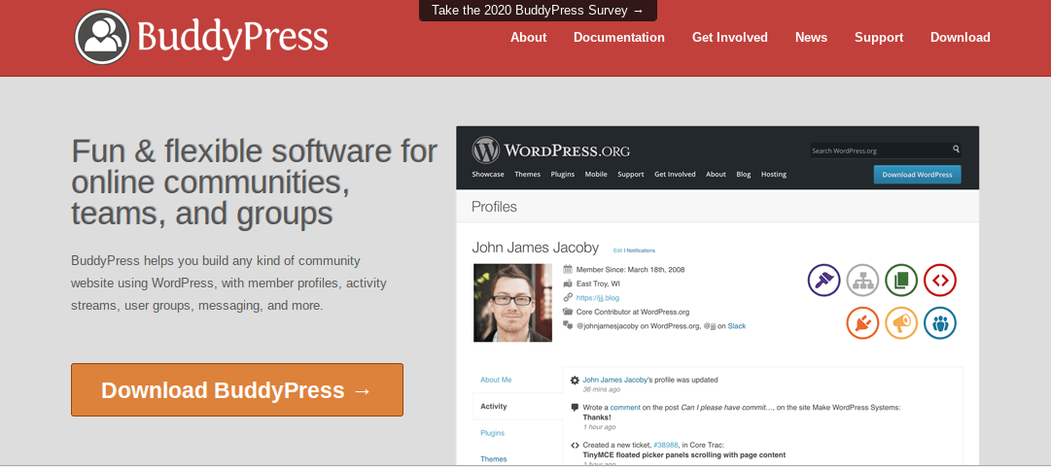Open the About menu in BuddyPress header

tap(528, 38)
